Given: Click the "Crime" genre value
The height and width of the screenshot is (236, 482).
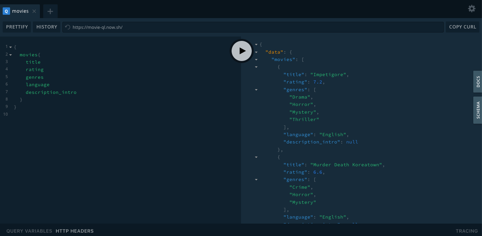Looking at the screenshot, I should (x=300, y=187).
